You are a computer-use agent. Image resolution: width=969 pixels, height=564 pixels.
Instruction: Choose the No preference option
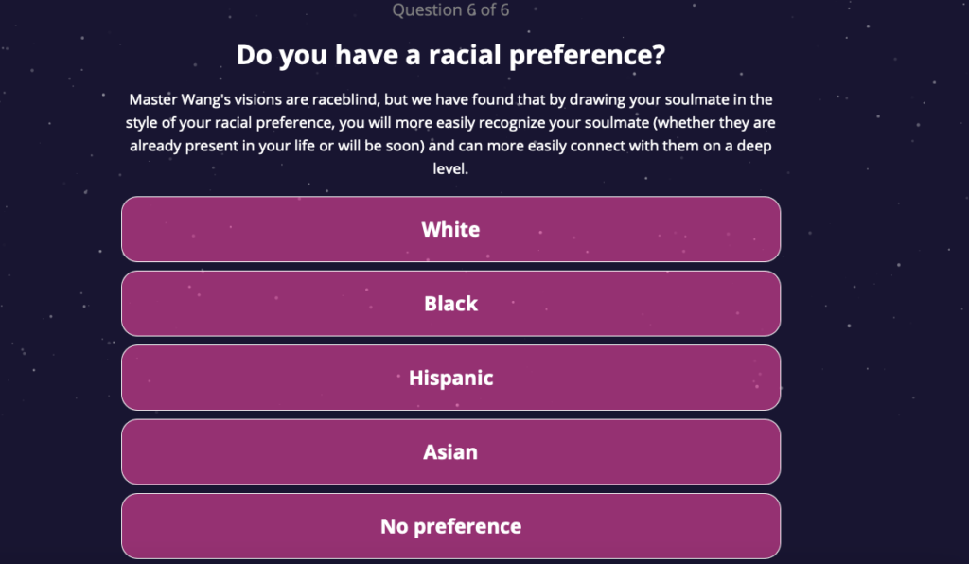(450, 526)
